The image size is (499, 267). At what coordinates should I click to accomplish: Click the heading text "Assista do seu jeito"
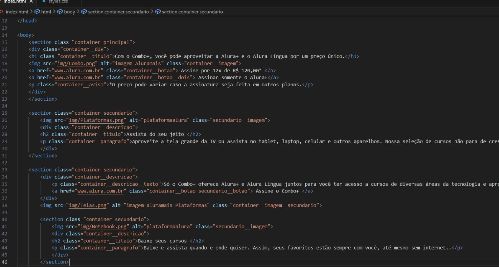pyautogui.click(x=155, y=134)
